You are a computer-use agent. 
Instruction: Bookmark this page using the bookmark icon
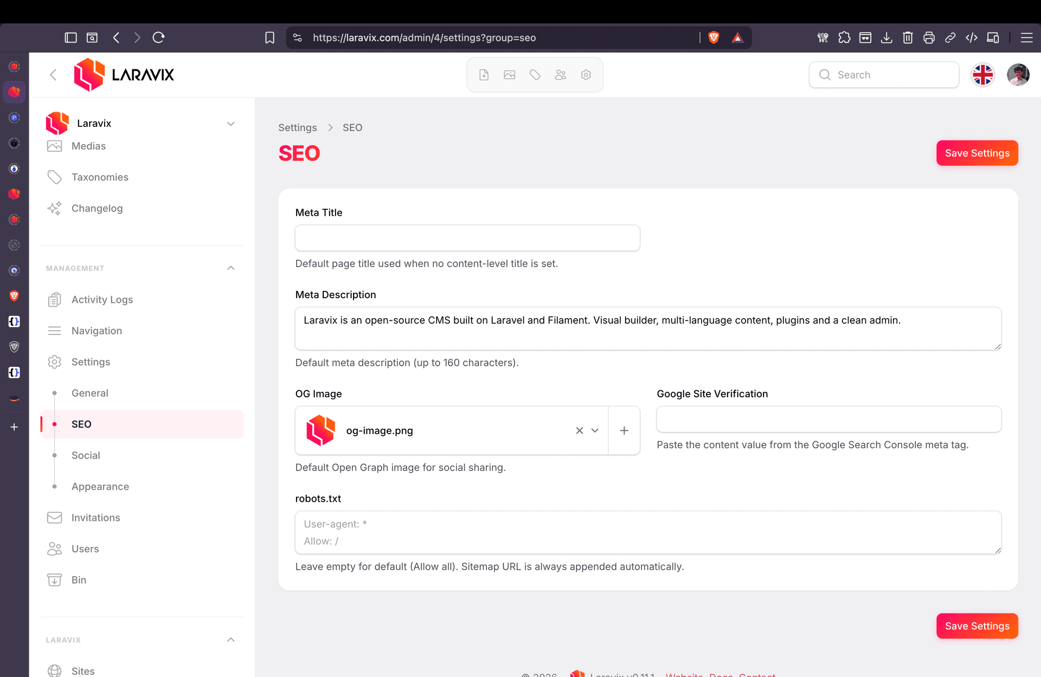coord(269,37)
